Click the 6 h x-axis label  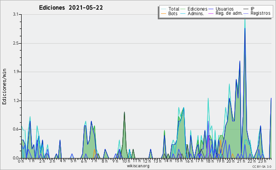click(84, 161)
